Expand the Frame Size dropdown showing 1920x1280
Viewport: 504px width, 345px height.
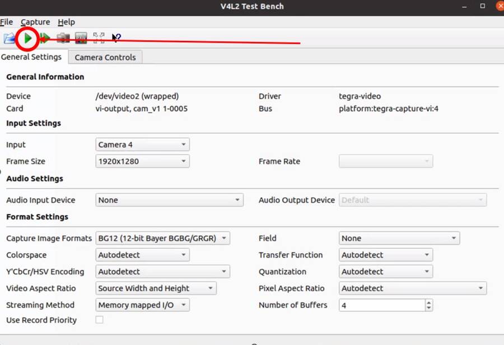[142, 161]
